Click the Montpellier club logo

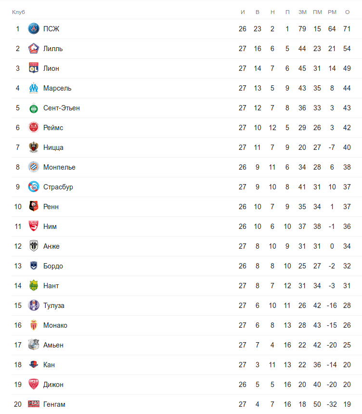[34, 167]
